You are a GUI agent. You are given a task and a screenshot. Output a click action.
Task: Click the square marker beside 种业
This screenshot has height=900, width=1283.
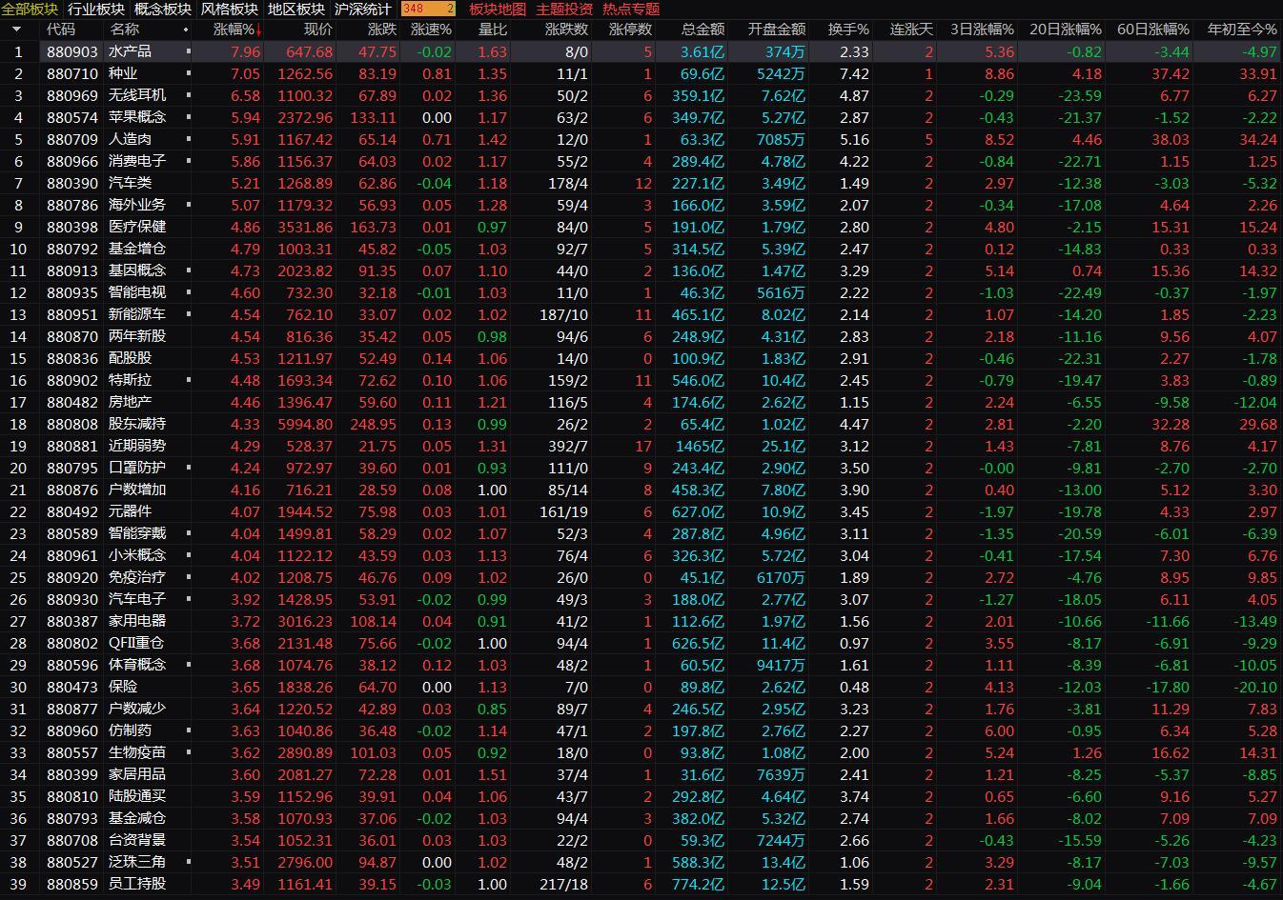coord(189,73)
